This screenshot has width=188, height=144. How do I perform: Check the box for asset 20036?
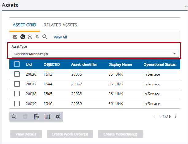pos(17,74)
